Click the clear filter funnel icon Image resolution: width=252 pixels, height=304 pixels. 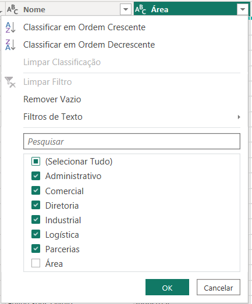pyautogui.click(x=10, y=82)
